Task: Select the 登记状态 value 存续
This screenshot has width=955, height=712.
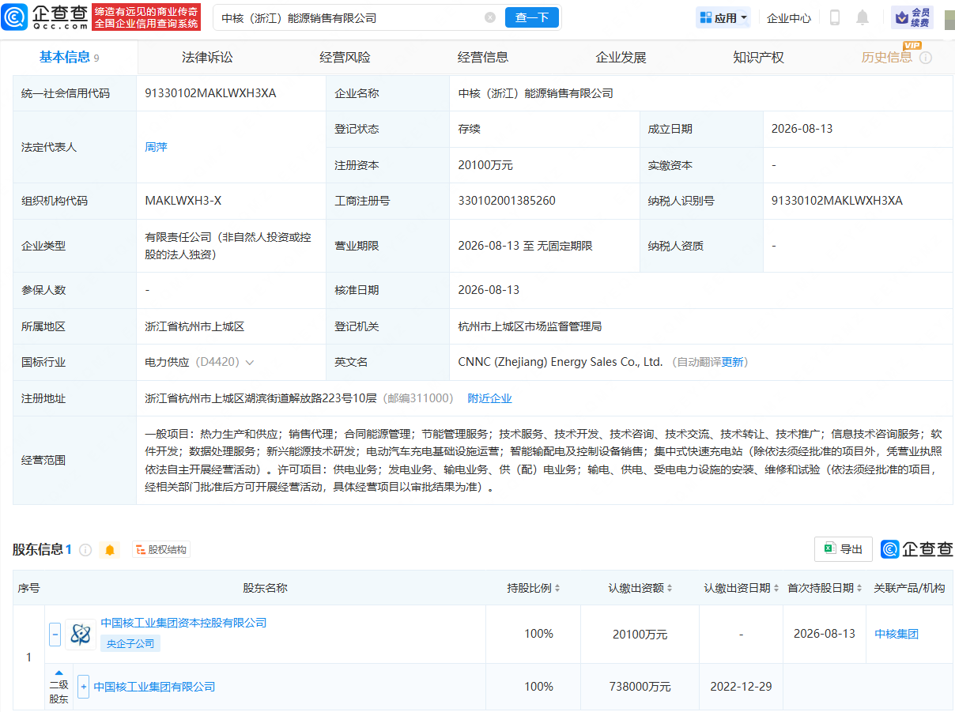Action: click(x=469, y=129)
